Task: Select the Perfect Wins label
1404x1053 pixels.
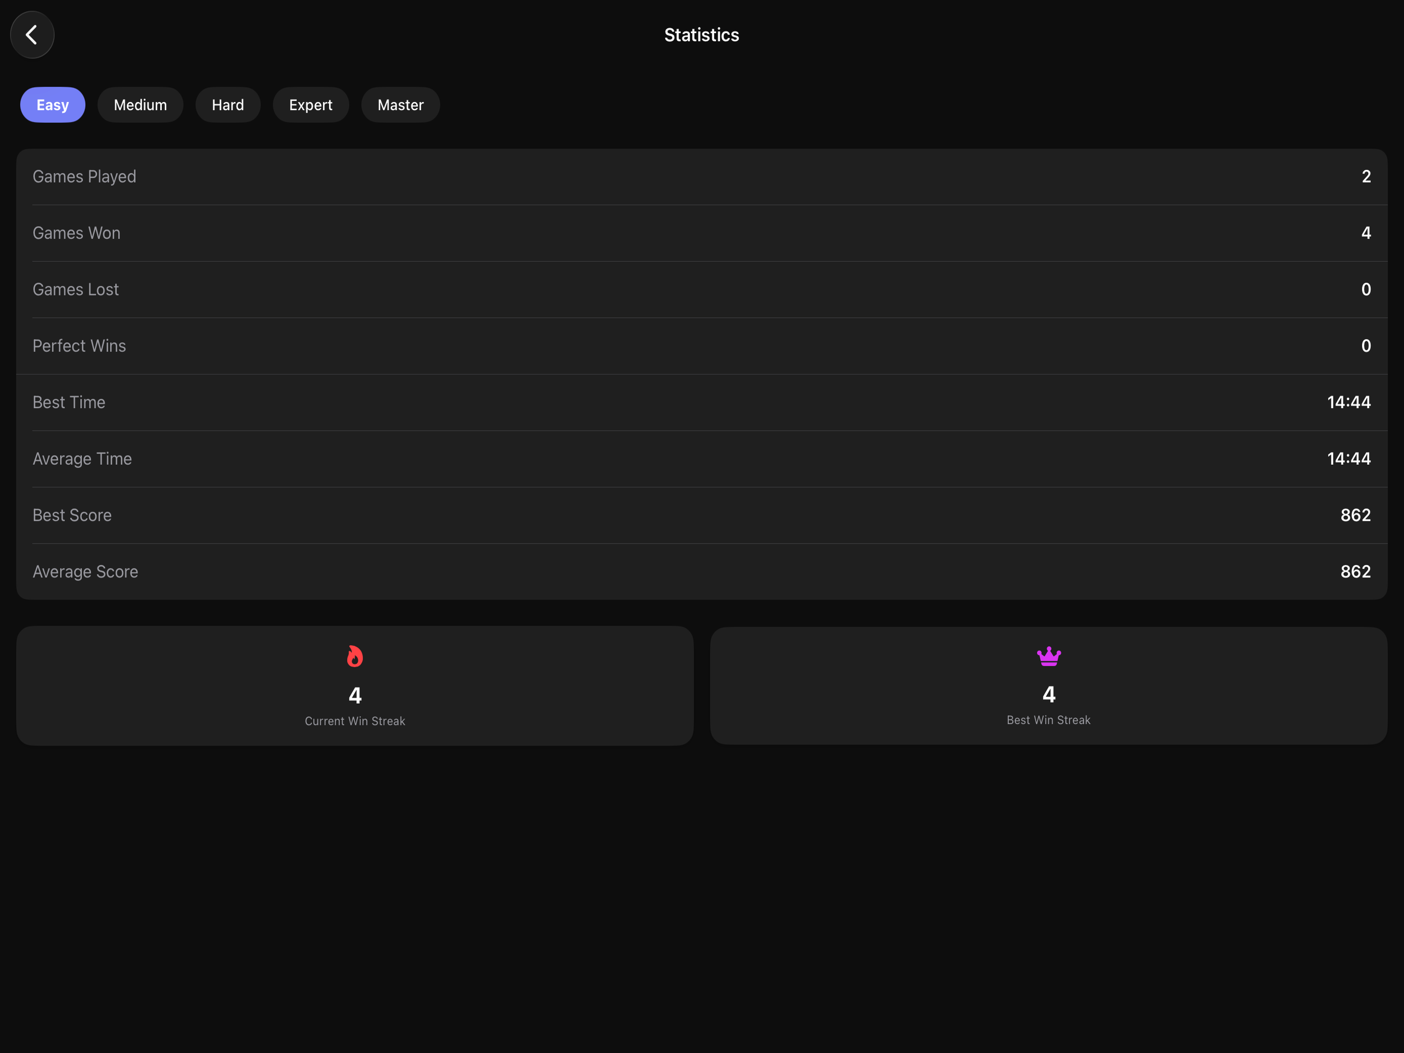Action: click(x=80, y=346)
